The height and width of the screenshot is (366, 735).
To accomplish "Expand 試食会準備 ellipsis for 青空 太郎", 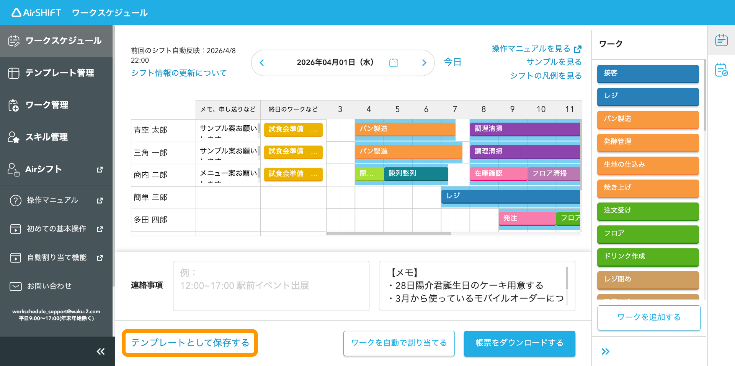I will [314, 130].
